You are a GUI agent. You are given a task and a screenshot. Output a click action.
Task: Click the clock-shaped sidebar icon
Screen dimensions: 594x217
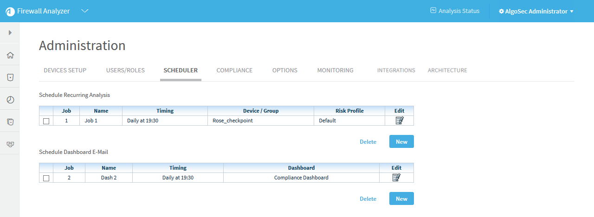10,100
